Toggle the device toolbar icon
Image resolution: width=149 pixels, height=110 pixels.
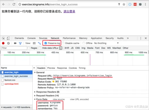coord(8,38)
